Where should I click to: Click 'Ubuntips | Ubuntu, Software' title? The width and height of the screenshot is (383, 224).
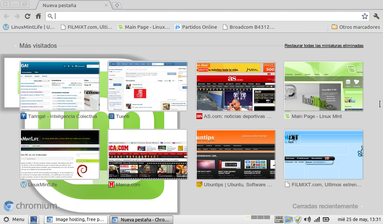238,184
